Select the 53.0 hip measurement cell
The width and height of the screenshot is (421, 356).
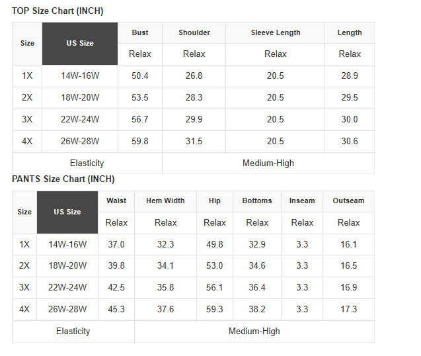[x=215, y=266]
